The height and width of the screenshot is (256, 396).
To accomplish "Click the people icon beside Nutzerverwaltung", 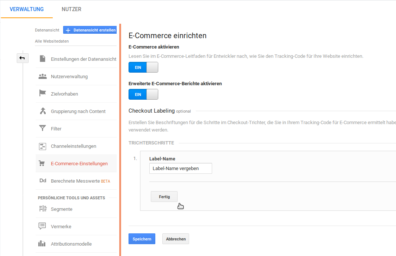I will point(43,77).
